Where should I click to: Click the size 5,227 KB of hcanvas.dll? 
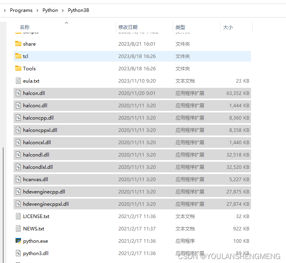tap(239, 180)
